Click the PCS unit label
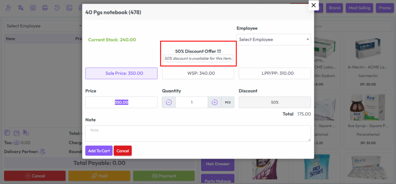 pos(228,102)
